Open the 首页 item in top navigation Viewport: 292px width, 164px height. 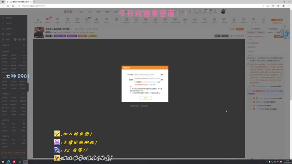click(x=81, y=12)
